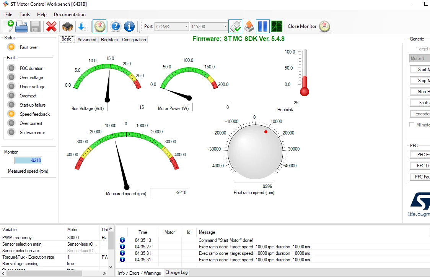Click the gauge icon beside Close Monitor
The height and width of the screenshot is (277, 430).
[x=325, y=27]
